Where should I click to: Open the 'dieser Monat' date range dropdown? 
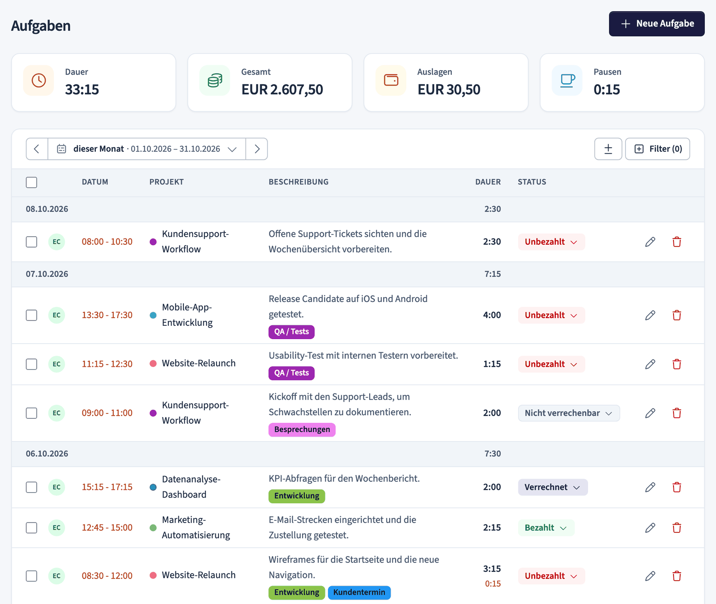click(147, 149)
